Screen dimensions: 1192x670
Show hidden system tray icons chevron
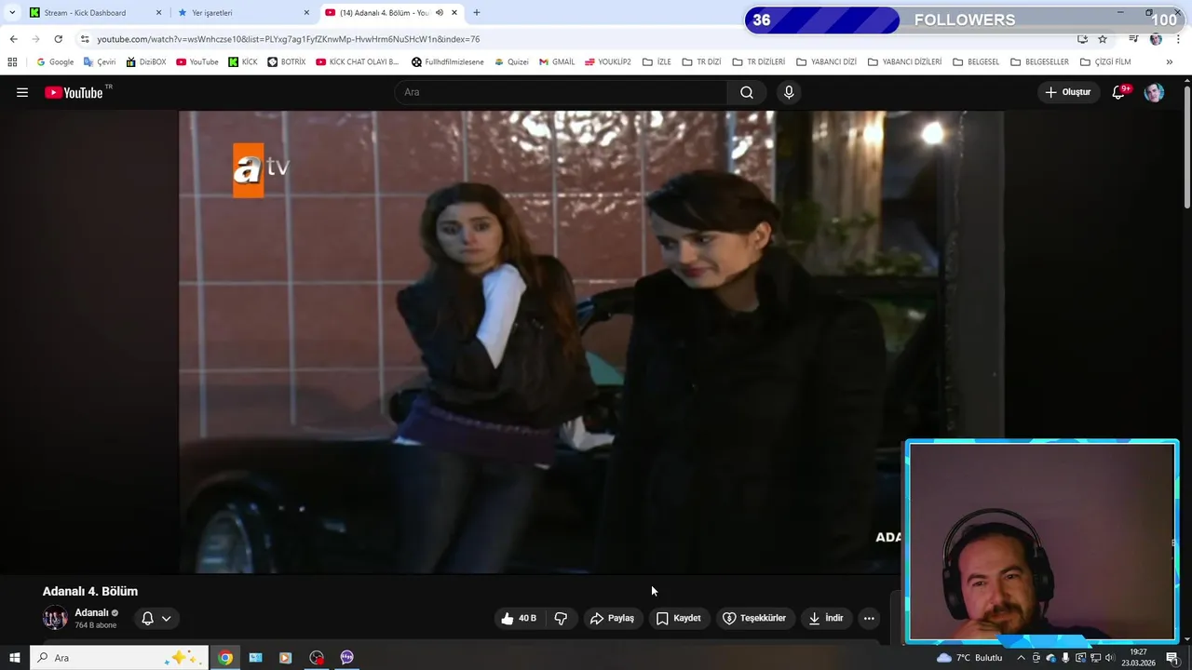(1021, 658)
